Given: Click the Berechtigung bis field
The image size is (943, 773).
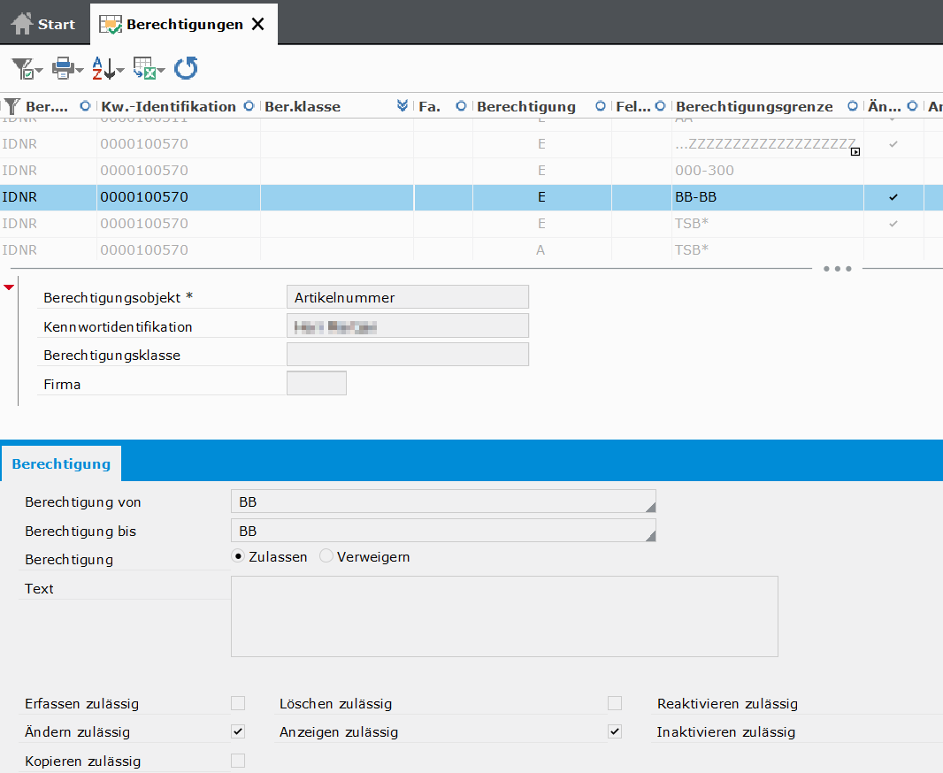Looking at the screenshot, I should [442, 531].
